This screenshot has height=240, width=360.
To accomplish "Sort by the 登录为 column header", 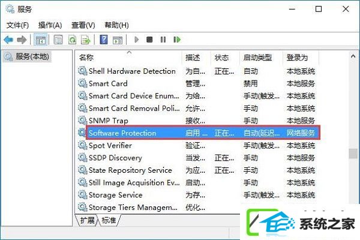I will 301,58.
